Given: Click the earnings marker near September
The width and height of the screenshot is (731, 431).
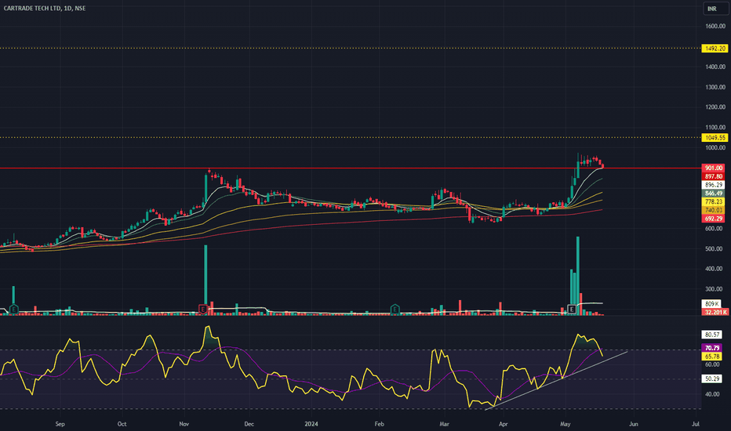Looking at the screenshot, I should tap(13, 309).
